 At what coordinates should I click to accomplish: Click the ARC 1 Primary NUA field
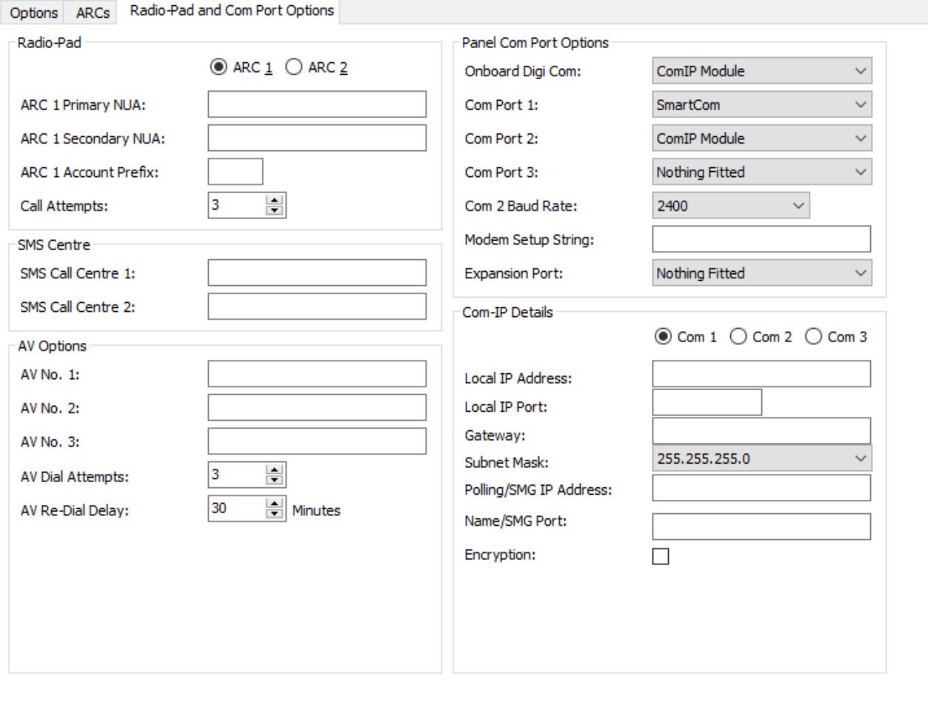[316, 104]
